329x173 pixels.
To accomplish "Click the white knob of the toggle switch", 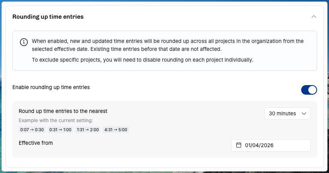I will [x=312, y=90].
